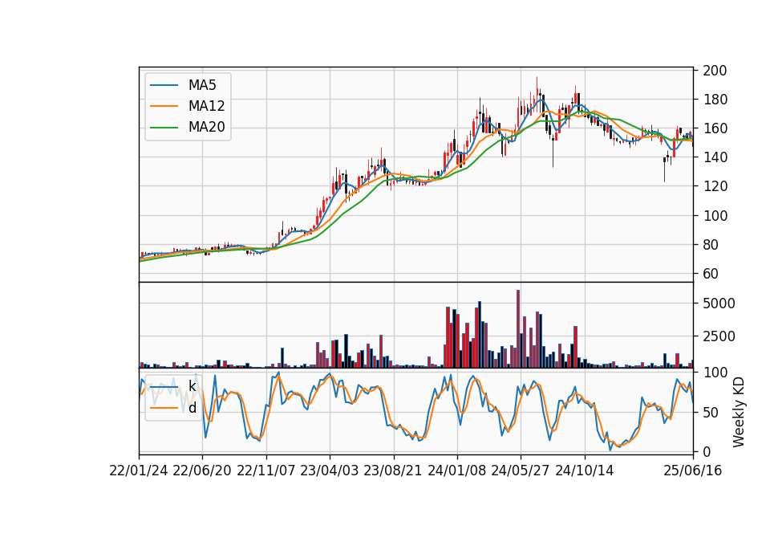Viewport: 770px width, 554px height.
Task: Click the MA5 legend label
Action: [202, 85]
